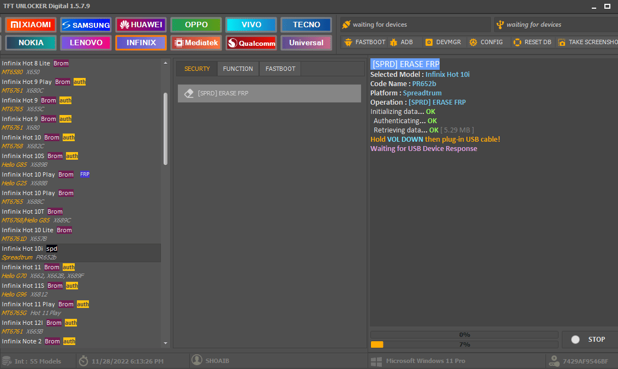618x369 pixels.
Task: Select Infinix Hot 9 X655C entry
Action: 80,104
